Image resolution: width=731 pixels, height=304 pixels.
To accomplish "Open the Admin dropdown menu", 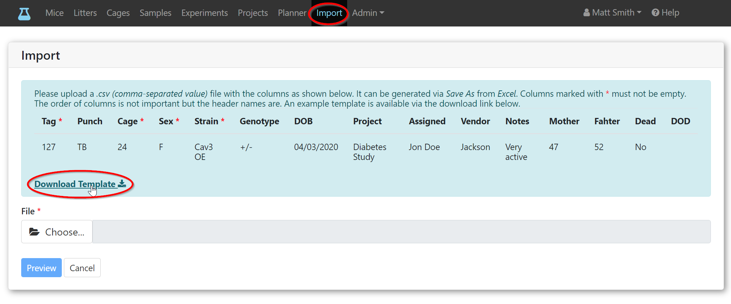I will pos(368,13).
